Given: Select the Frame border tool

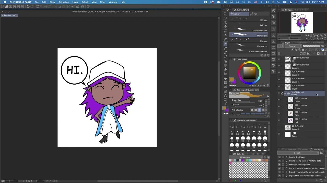Looking at the screenshot, I should tap(225, 91).
